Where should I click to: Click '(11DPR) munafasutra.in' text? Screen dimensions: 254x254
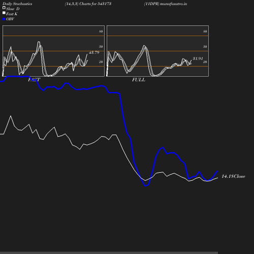tap(166, 4)
